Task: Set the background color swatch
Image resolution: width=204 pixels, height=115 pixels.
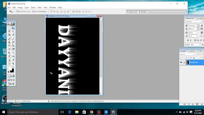Action: pyautogui.click(x=12, y=71)
